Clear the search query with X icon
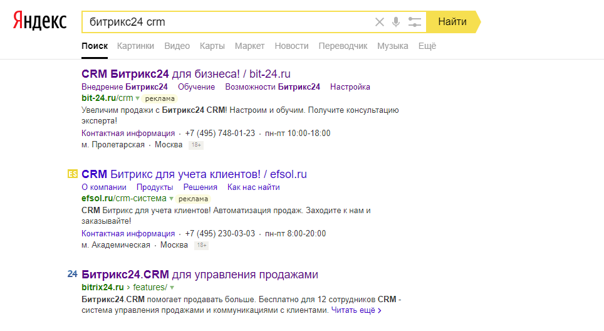Image resolution: width=604 pixels, height=331 pixels. (x=379, y=22)
